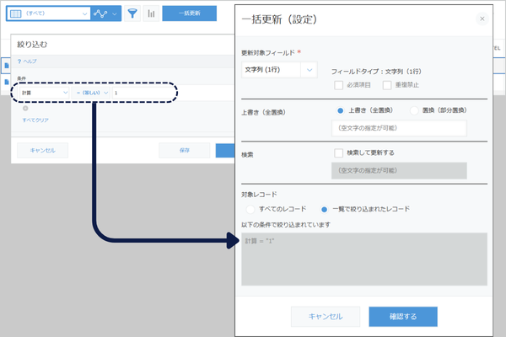Image resolution: width=506 pixels, height=337 pixels.
Task: Open the =（等しい） operator dropdown
Action: pos(91,93)
